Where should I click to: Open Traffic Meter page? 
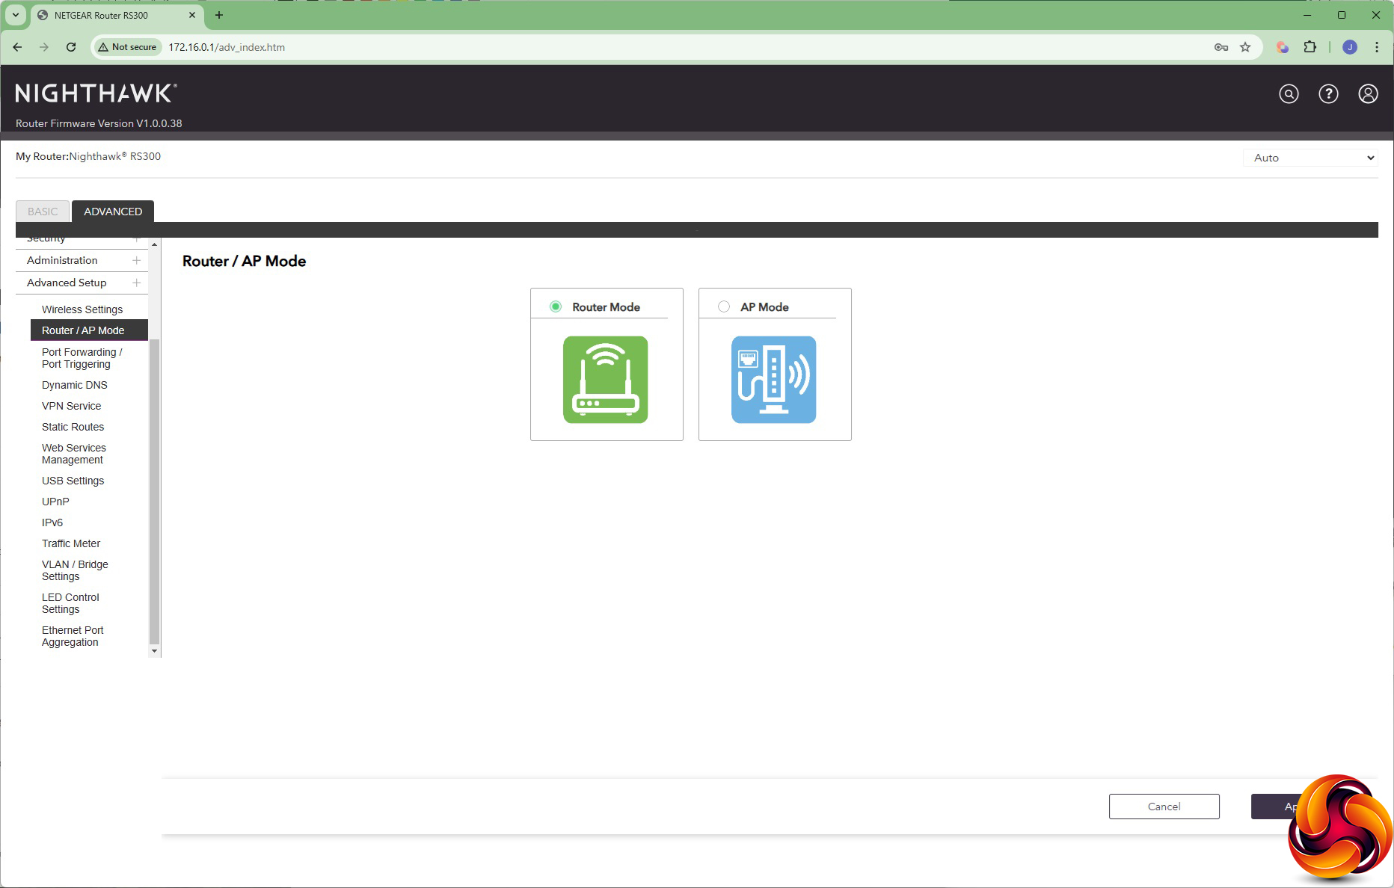coord(71,543)
